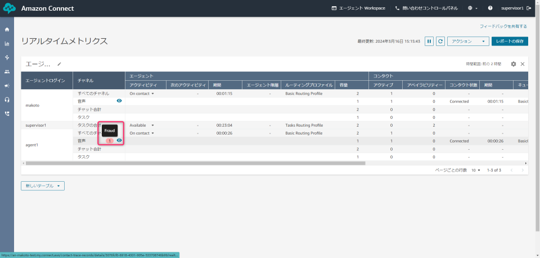Open makoto's On contact activity dropdown
The height and width of the screenshot is (258, 540).
pyautogui.click(x=142, y=94)
